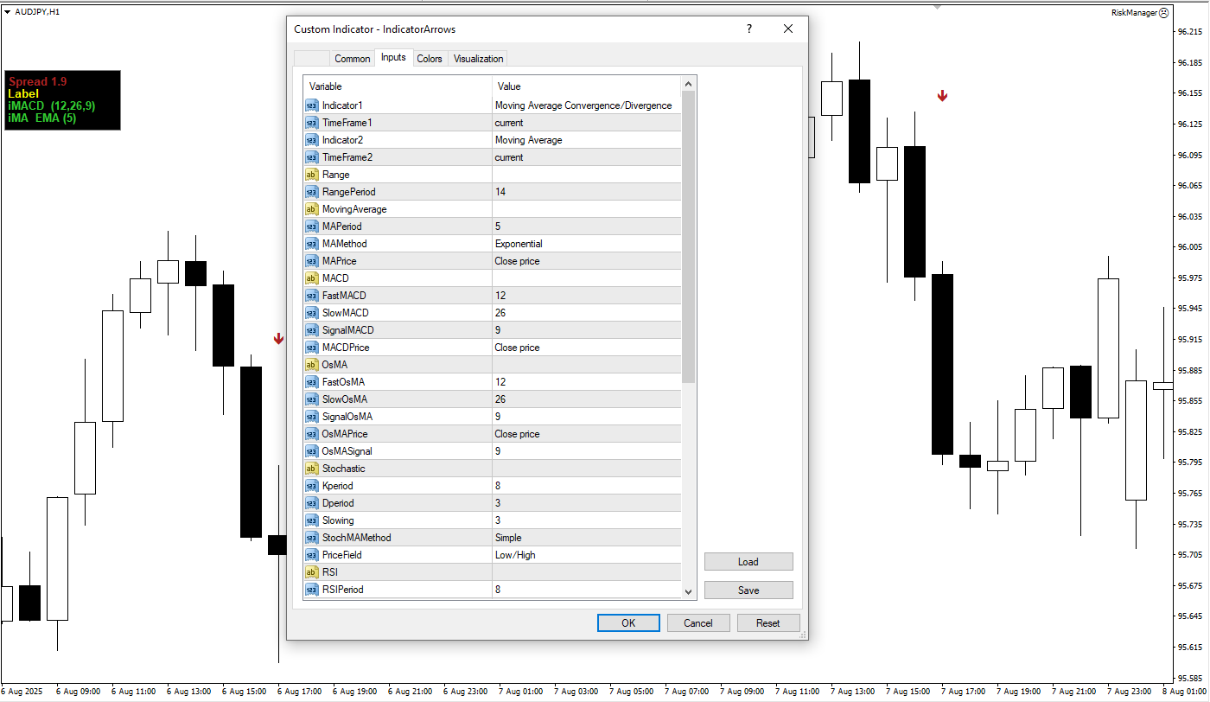Click the 123 icon beside RangePeriod
Viewport: 1210px width, 702px height.
(311, 191)
